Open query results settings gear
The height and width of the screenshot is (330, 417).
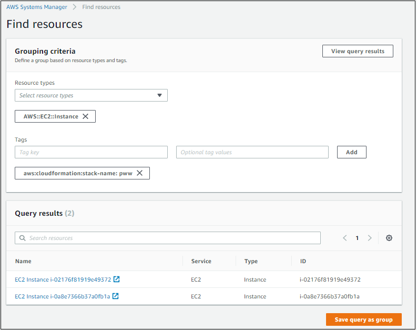pyautogui.click(x=389, y=238)
